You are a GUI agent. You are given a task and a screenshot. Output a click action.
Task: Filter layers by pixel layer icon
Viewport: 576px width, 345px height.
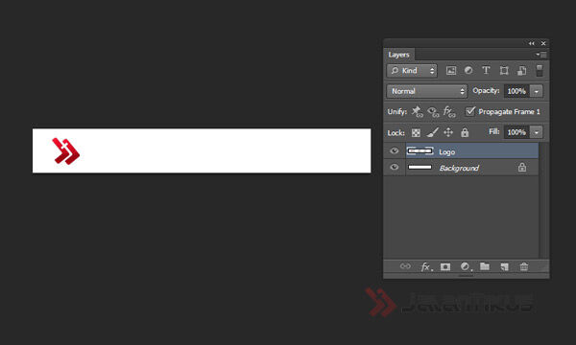click(x=451, y=70)
